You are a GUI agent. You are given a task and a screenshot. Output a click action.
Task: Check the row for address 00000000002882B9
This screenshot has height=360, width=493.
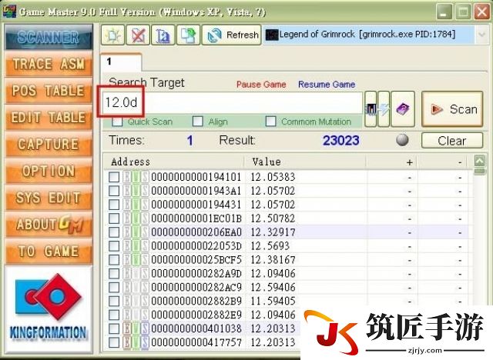[114, 301]
